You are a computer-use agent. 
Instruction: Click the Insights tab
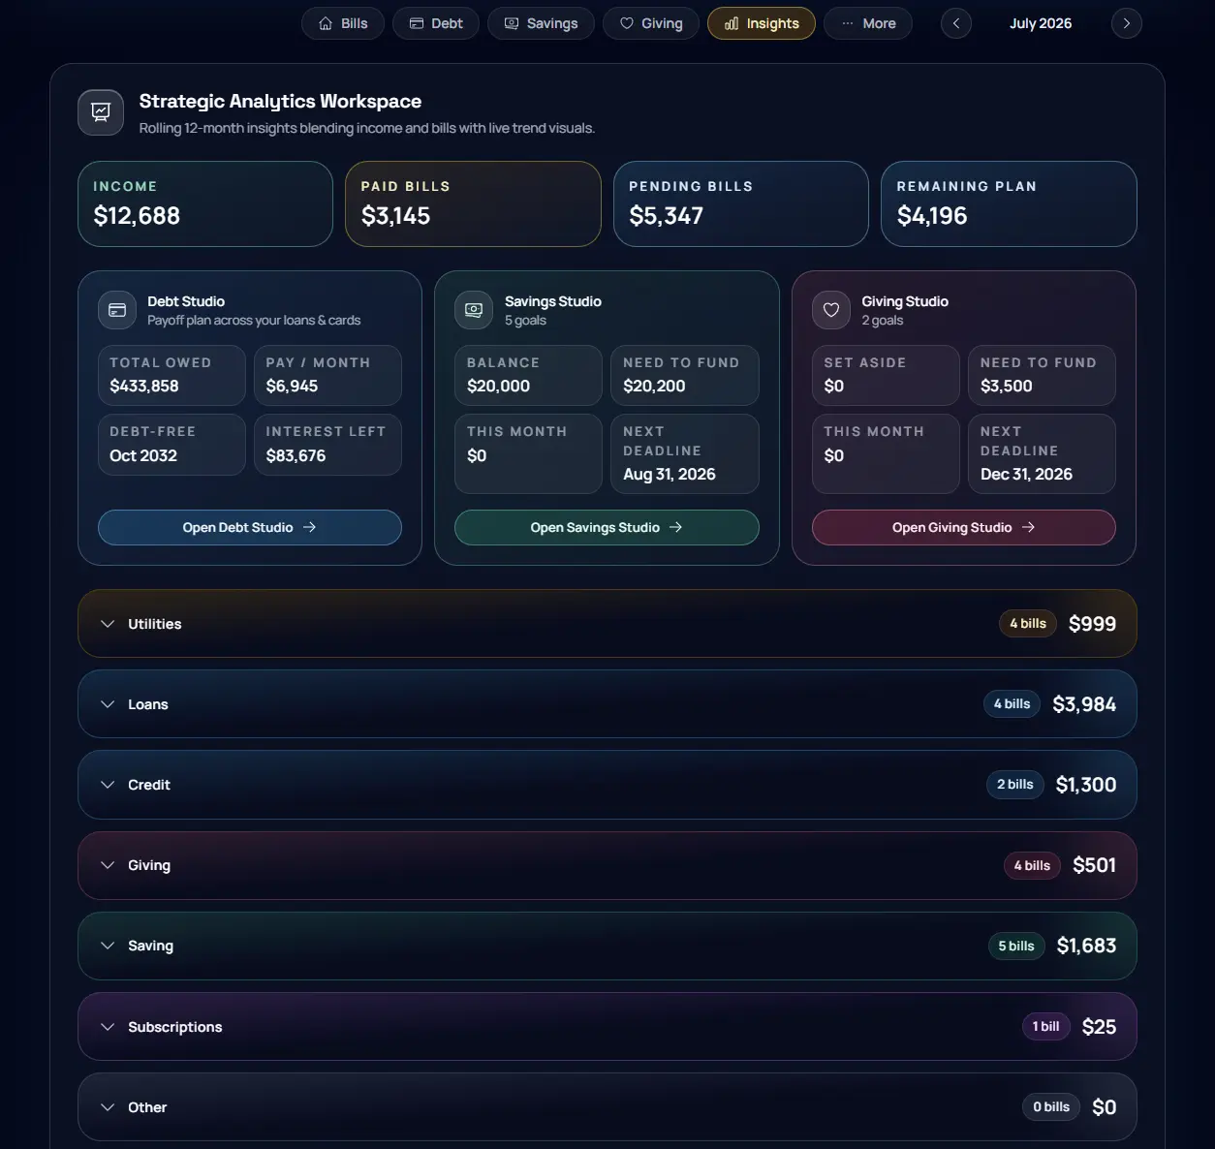click(x=762, y=23)
